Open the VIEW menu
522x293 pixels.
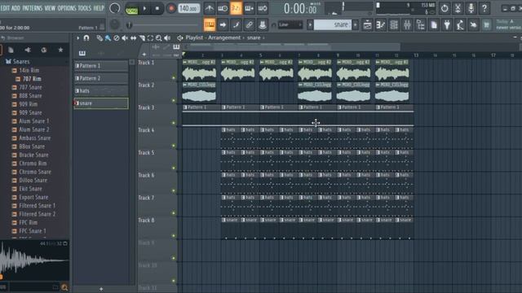50,8
